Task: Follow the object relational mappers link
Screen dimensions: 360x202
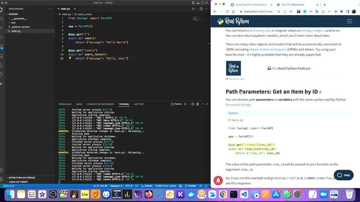Action: pos(268,49)
